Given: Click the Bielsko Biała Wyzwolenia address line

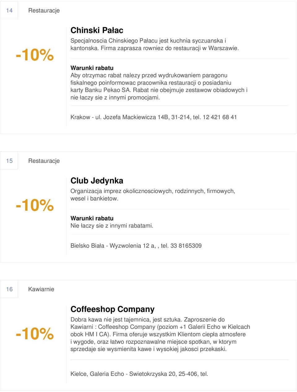Looking at the screenshot, I should point(136,246).
